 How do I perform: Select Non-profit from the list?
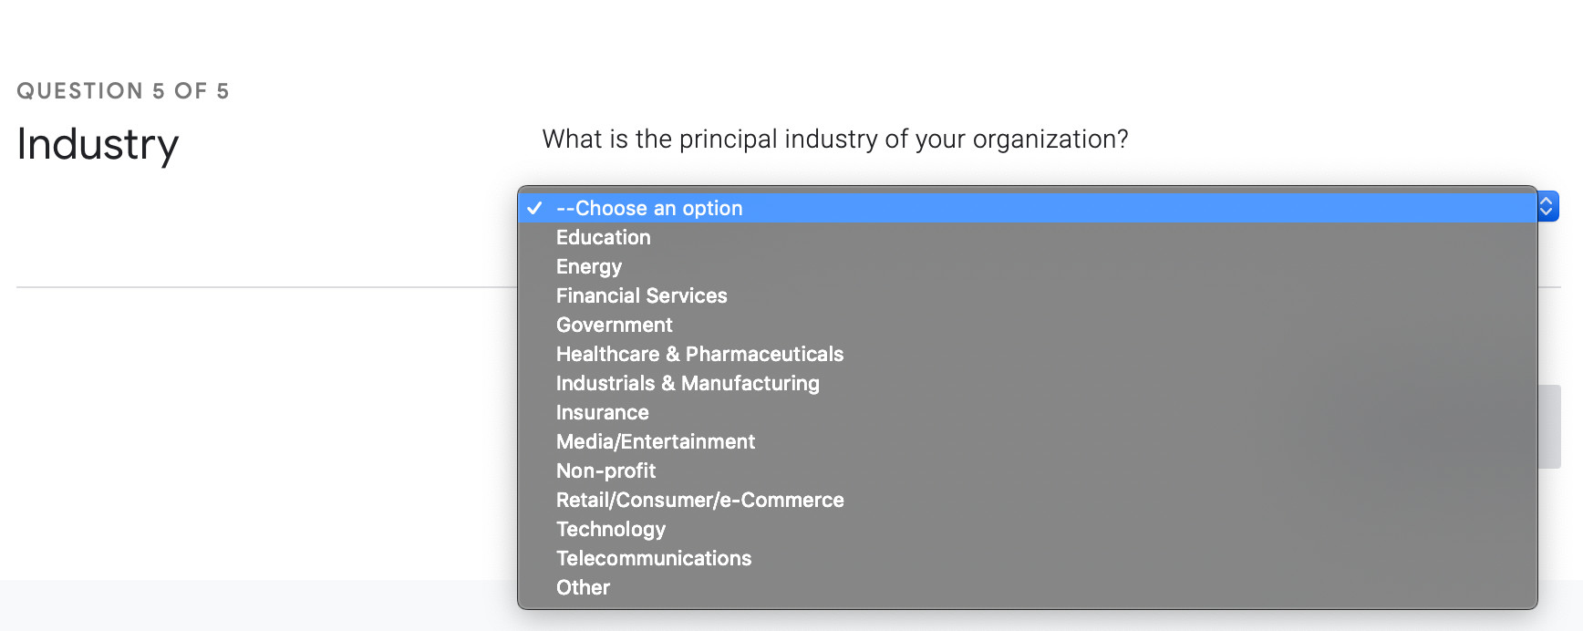pyautogui.click(x=606, y=471)
